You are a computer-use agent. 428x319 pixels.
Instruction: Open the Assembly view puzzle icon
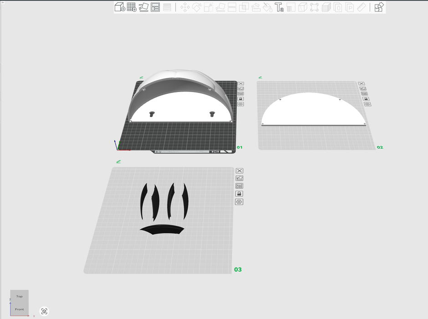point(379,7)
